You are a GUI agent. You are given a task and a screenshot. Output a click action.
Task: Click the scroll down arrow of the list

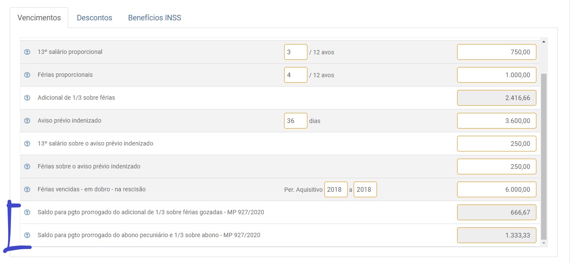[x=544, y=243]
